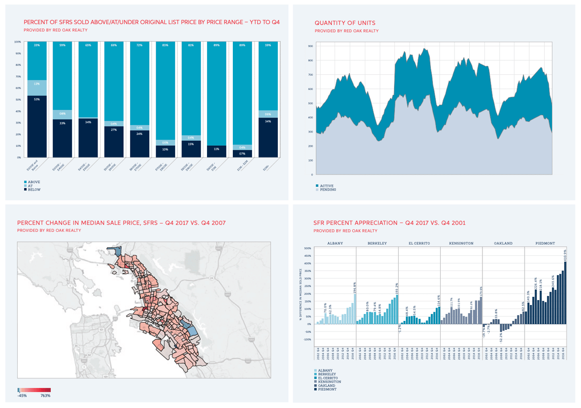This screenshot has height=408, width=581.
Task: Click the 'QUANTITY OF UNITS' chart title
Action: (x=345, y=23)
